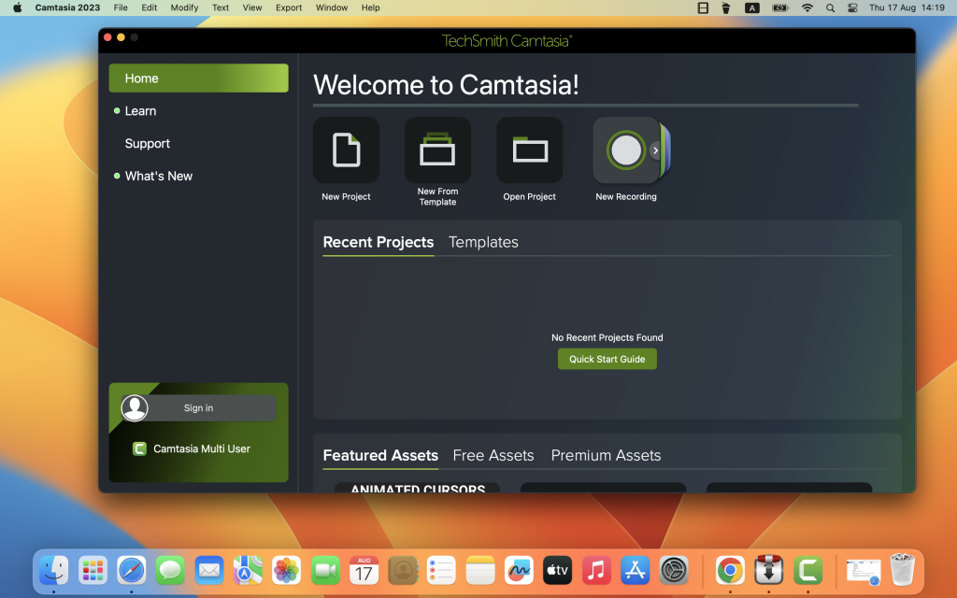Open the Apple menu
This screenshot has height=598, width=957.
[x=17, y=7]
